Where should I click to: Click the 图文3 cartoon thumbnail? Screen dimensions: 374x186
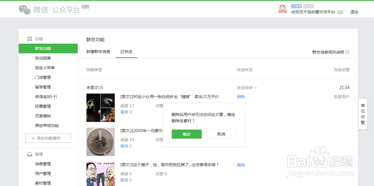(x=100, y=174)
